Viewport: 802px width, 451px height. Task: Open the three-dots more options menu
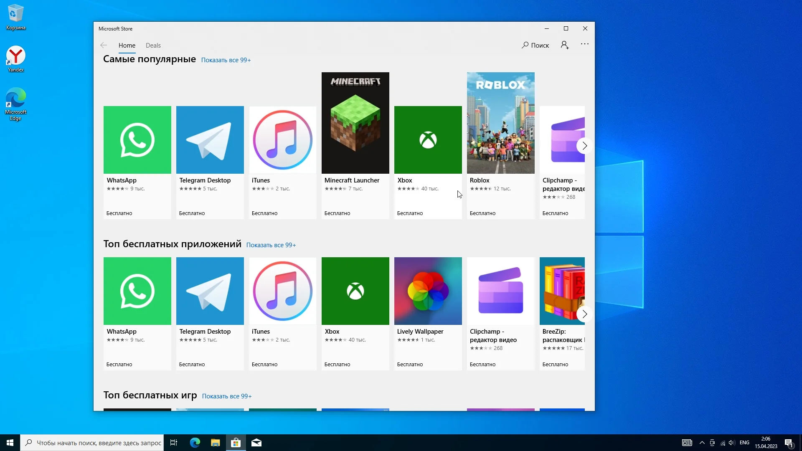(x=584, y=44)
